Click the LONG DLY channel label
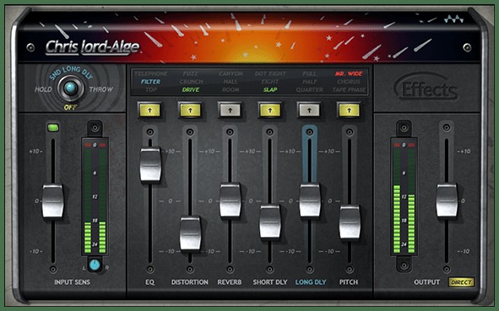Image resolution: width=499 pixels, height=311 pixels. click(311, 282)
